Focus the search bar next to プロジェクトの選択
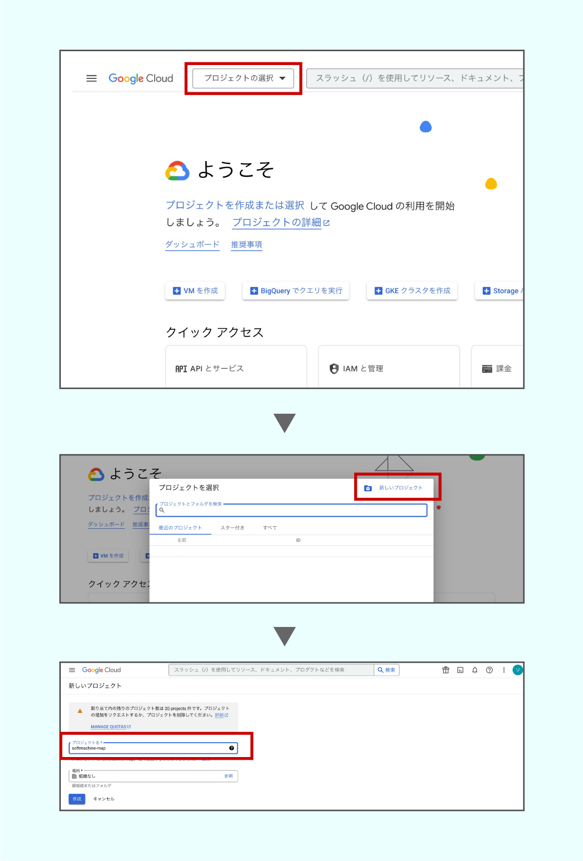Image resolution: width=583 pixels, height=861 pixels. click(x=415, y=78)
